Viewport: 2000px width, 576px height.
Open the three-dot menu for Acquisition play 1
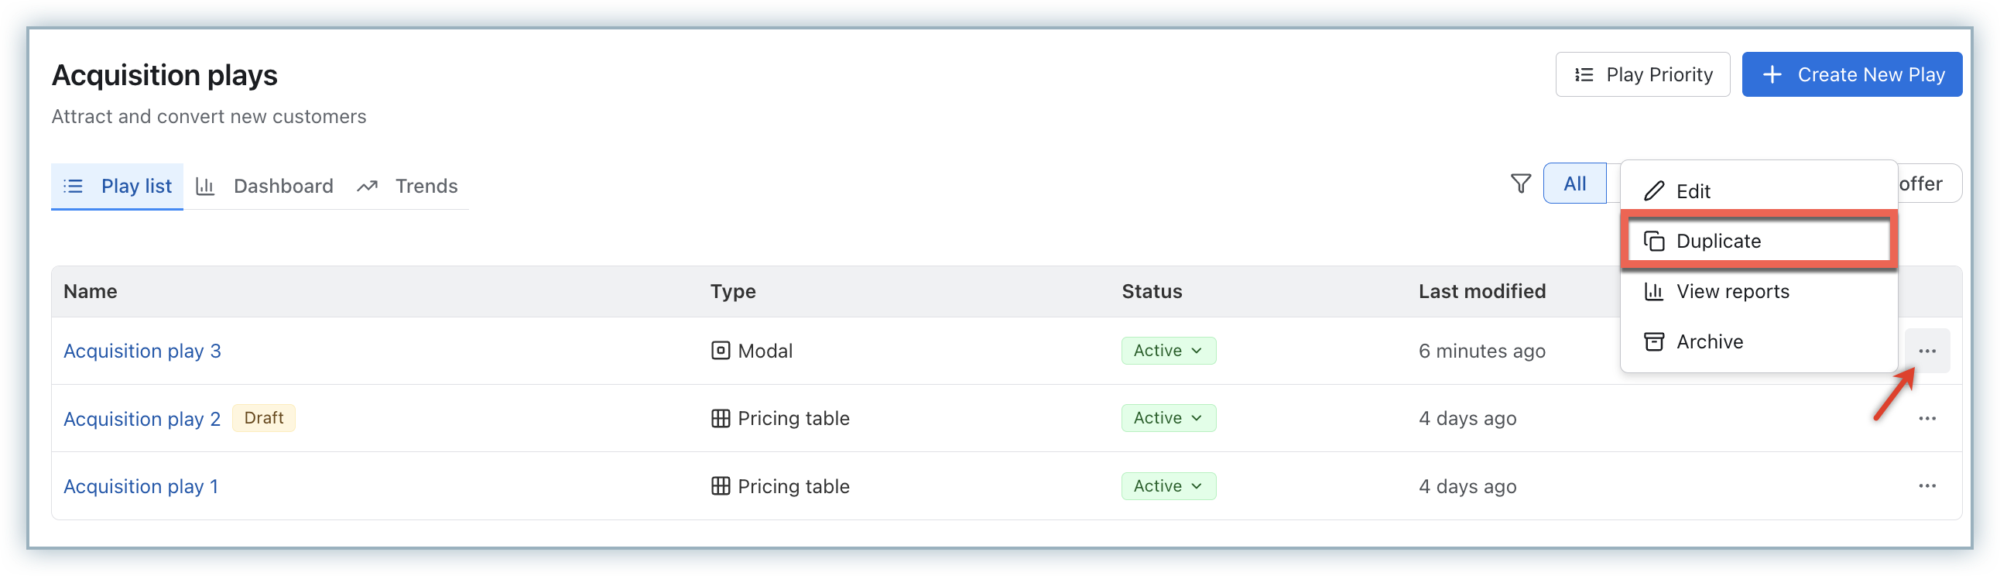coord(1926,486)
